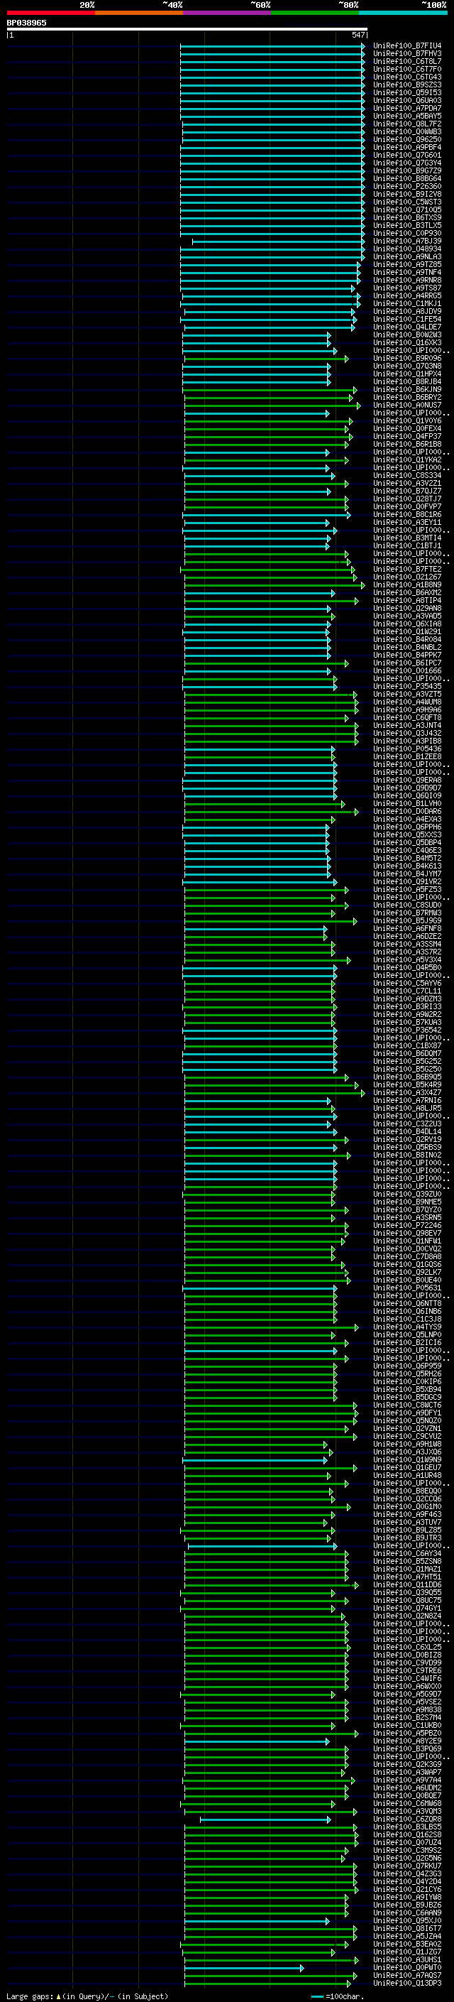Click the red 20% identity legend segment
The height and width of the screenshot is (2002, 454).
pos(50,13)
